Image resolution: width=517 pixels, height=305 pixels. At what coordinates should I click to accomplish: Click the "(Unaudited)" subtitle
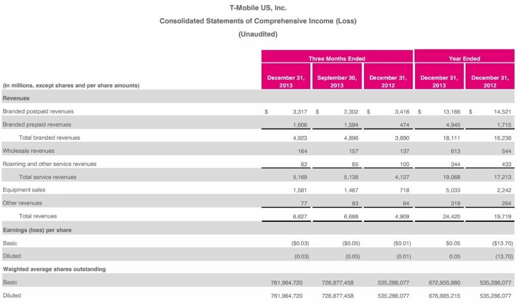point(258,34)
